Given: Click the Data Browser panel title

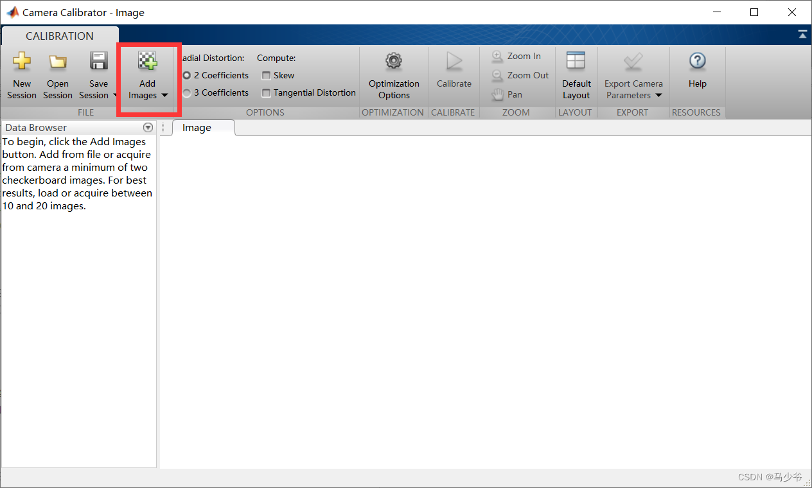Looking at the screenshot, I should 36,128.
